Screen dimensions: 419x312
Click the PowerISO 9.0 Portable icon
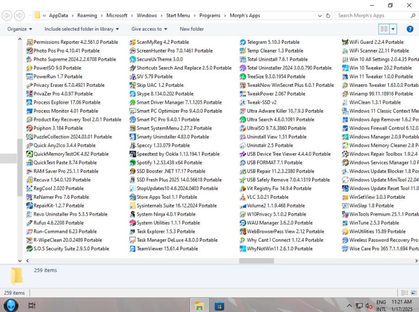point(29,68)
